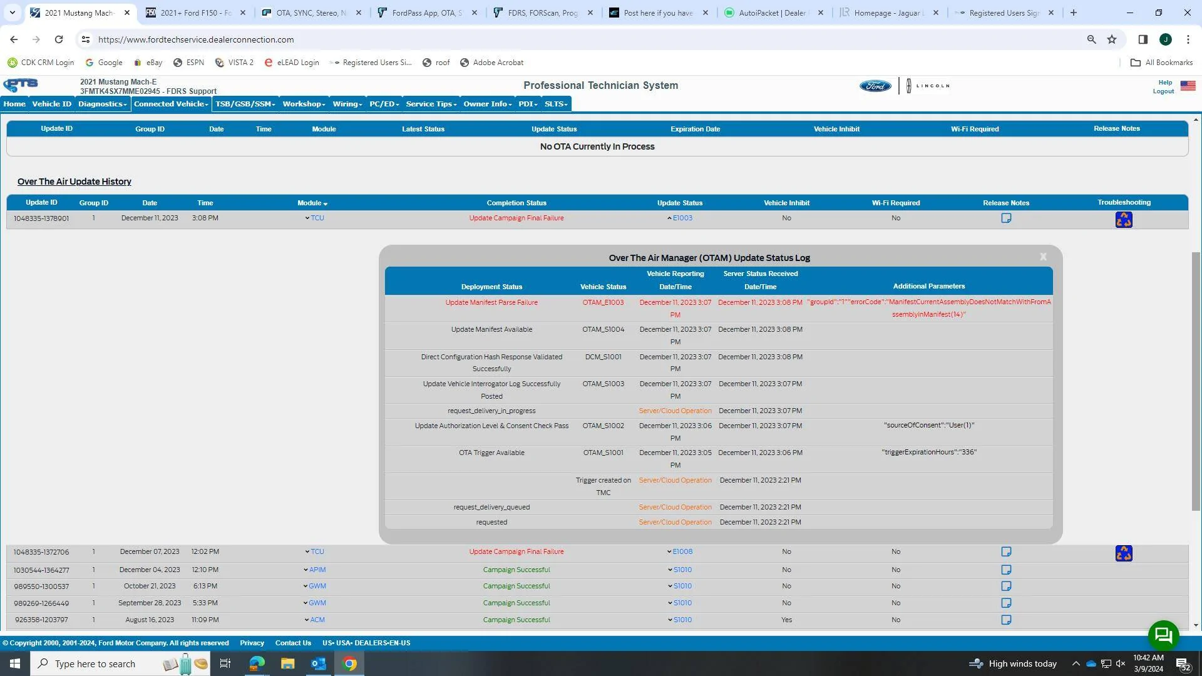Close the OTAM Update Status Log popup

tap(1043, 257)
